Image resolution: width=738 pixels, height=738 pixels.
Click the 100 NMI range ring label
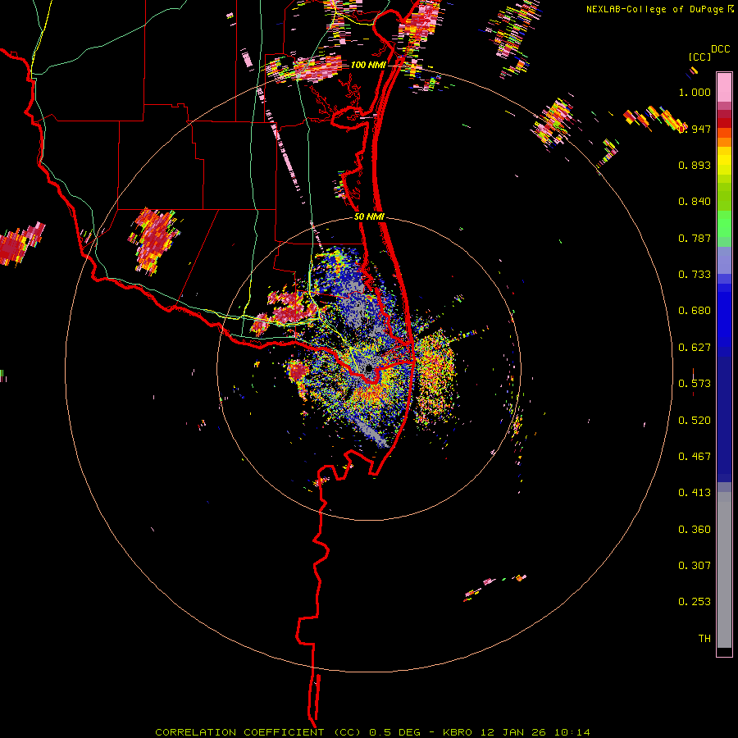(x=368, y=65)
